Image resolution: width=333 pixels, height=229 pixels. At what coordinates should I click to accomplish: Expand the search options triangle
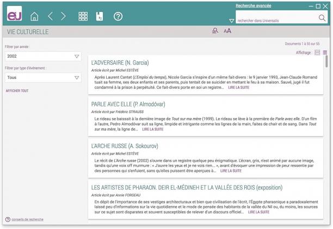tap(231, 21)
